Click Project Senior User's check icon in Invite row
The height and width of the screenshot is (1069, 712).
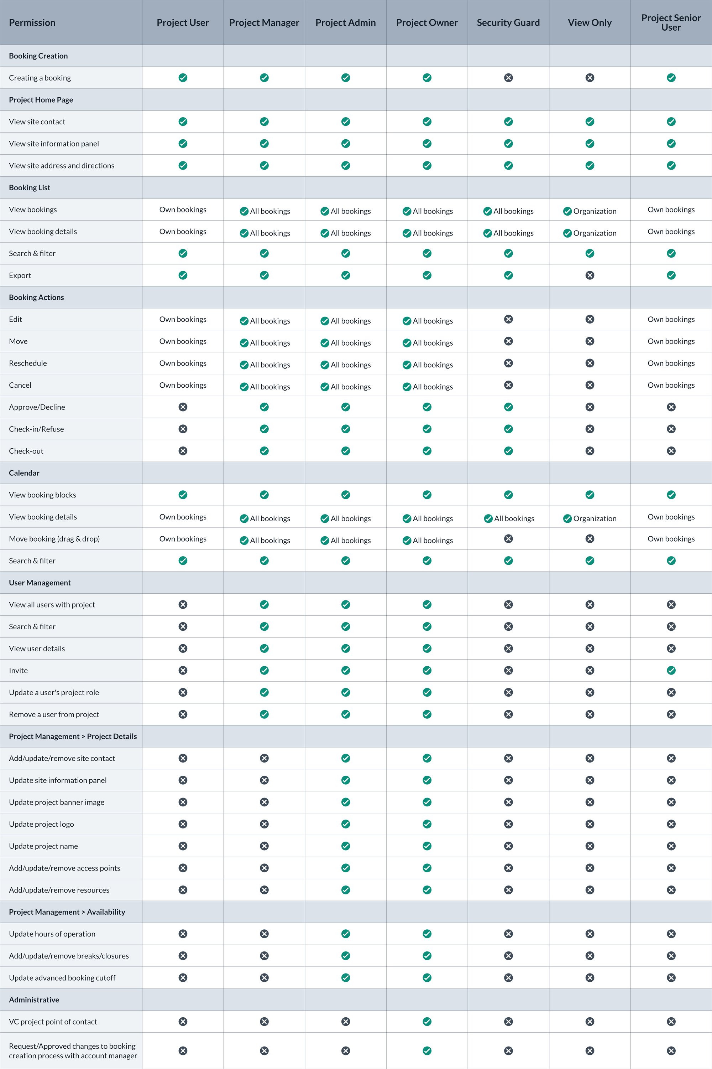pyautogui.click(x=671, y=670)
